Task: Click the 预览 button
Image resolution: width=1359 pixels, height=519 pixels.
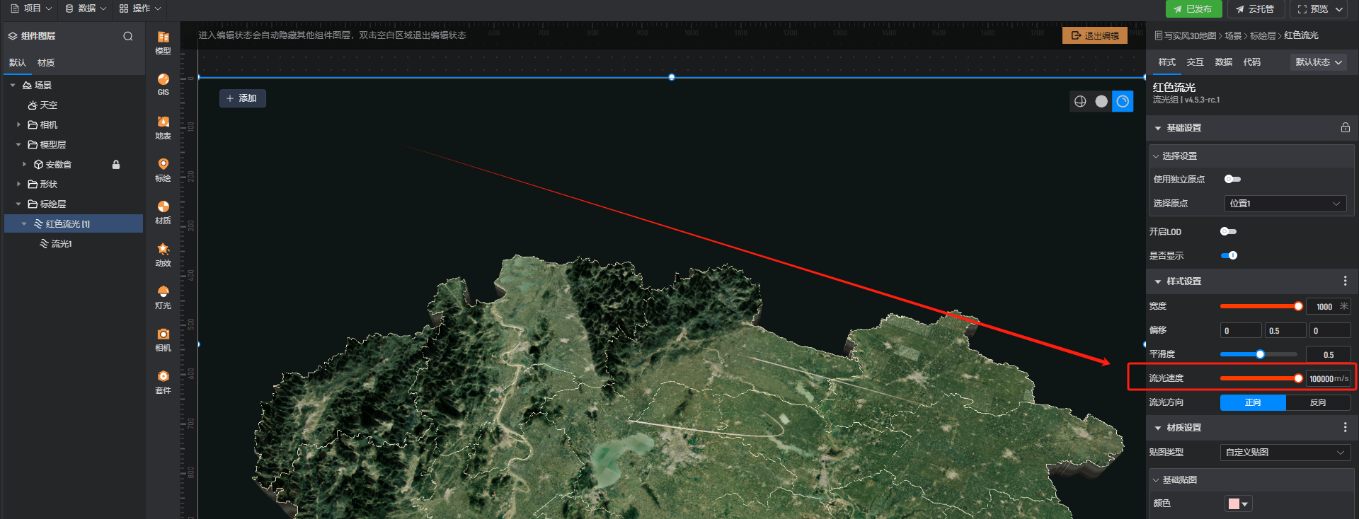Action: pos(1319,9)
